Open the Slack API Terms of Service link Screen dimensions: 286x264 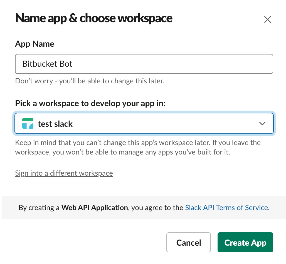[226, 208]
